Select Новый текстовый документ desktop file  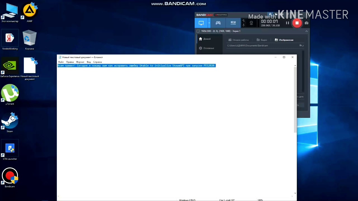point(30,69)
